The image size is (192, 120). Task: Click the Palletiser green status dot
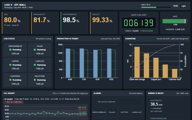click(35, 80)
